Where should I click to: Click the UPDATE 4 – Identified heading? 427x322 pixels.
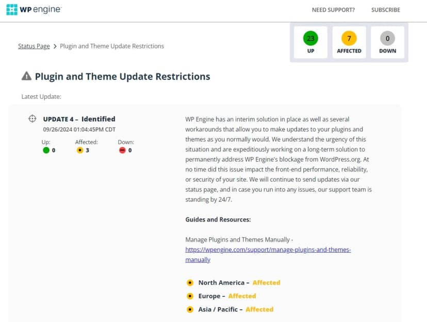79,119
